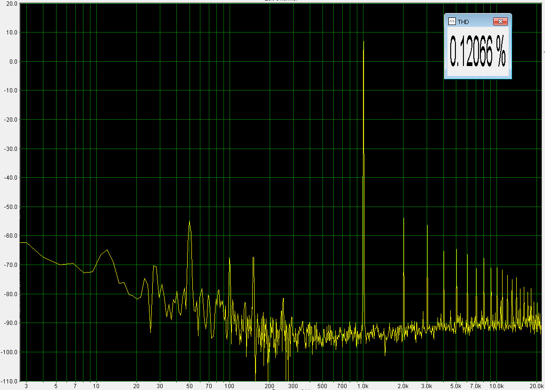This screenshot has width=545, height=390.
Task: Click the "100" label on the frequency axis
Action: (230, 386)
